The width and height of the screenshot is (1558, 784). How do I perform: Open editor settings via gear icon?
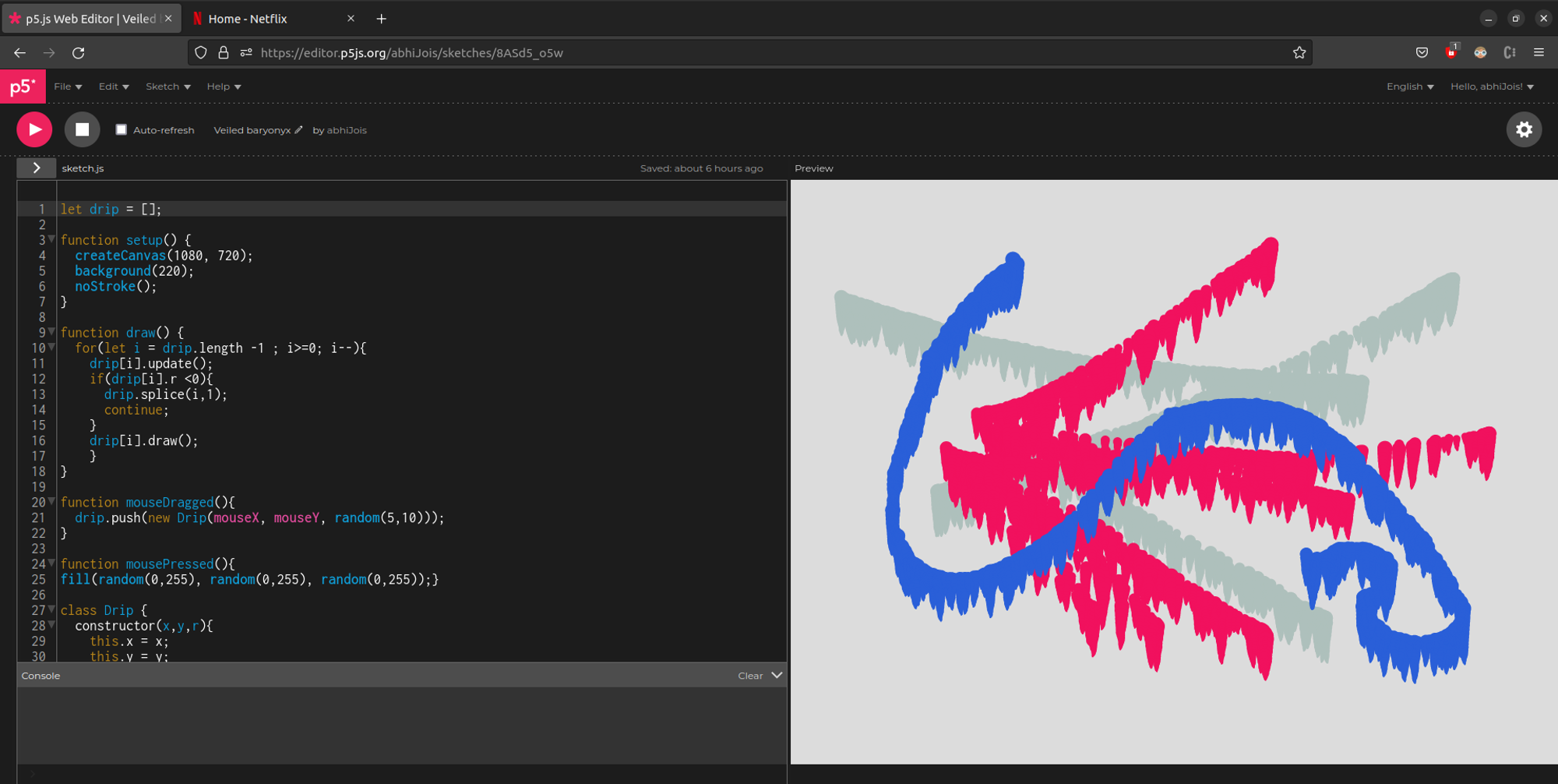click(x=1525, y=129)
